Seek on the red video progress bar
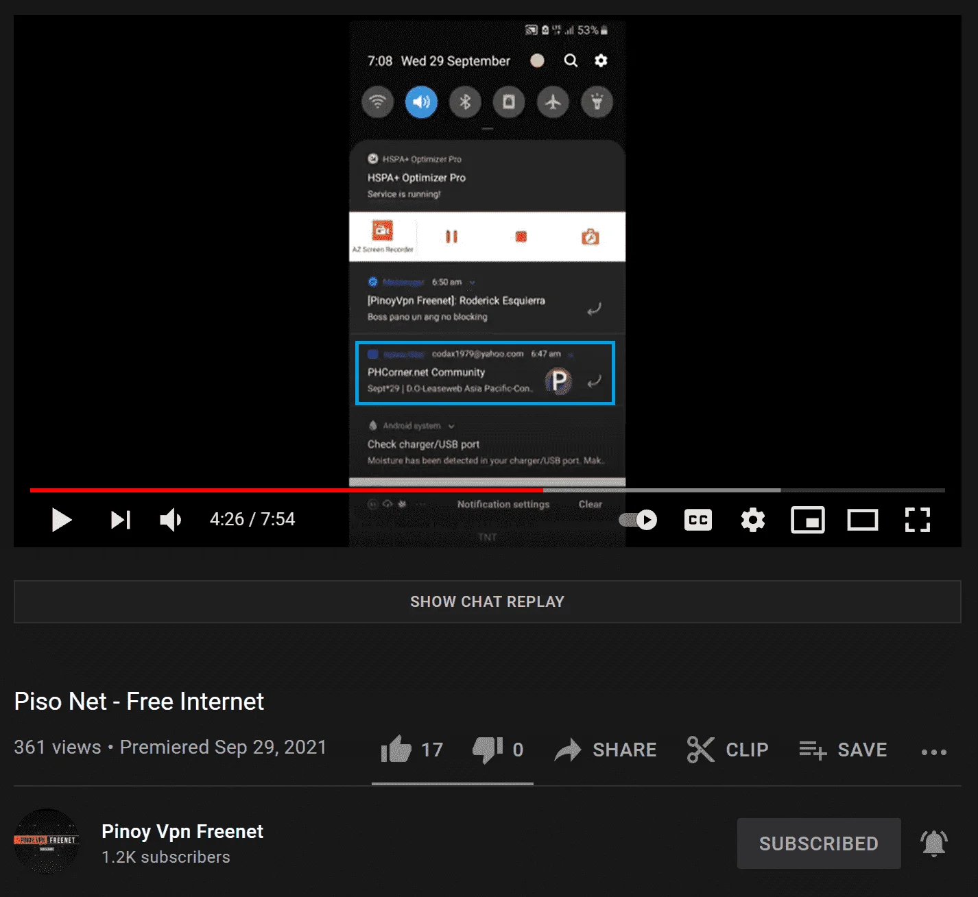Viewport: 978px width, 897px height. coord(287,490)
